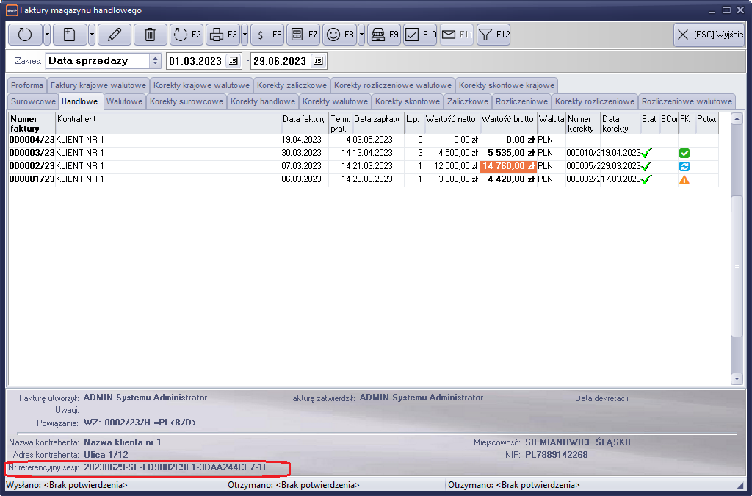Expand the printer F3 dropdown arrow
This screenshot has width=752, height=496.
(x=245, y=35)
